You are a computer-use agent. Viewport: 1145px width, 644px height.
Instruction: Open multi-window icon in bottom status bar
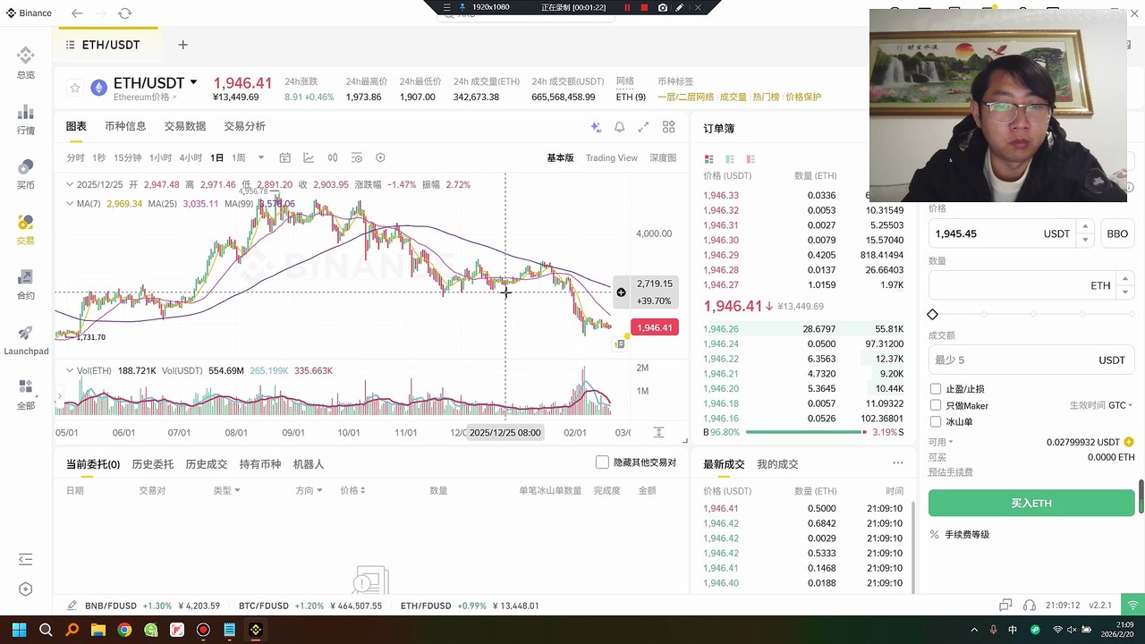pyautogui.click(x=1005, y=606)
